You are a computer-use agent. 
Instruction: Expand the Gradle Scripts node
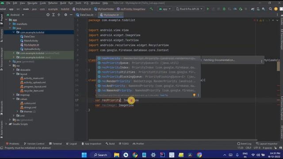7,124
